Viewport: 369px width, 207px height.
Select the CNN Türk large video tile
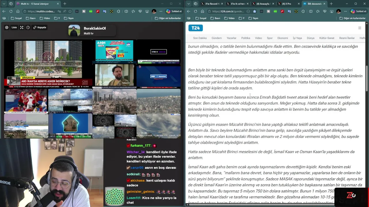48,64
